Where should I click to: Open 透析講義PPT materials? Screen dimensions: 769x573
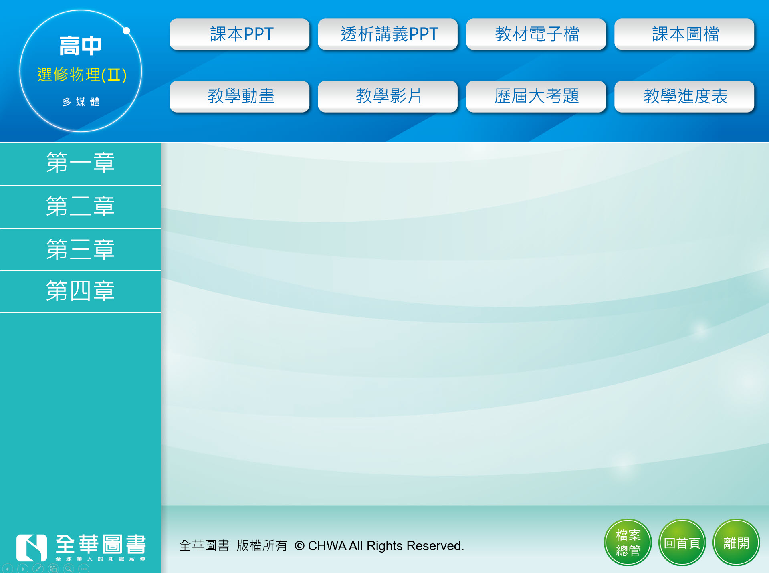[388, 34]
